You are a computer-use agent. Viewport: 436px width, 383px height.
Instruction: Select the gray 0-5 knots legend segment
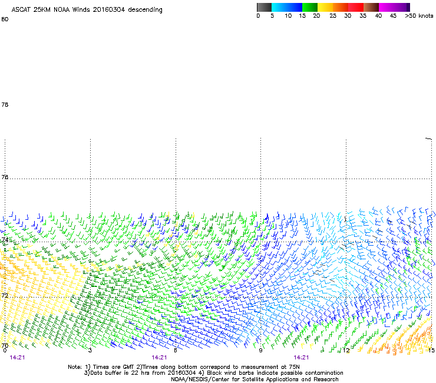(264, 7)
